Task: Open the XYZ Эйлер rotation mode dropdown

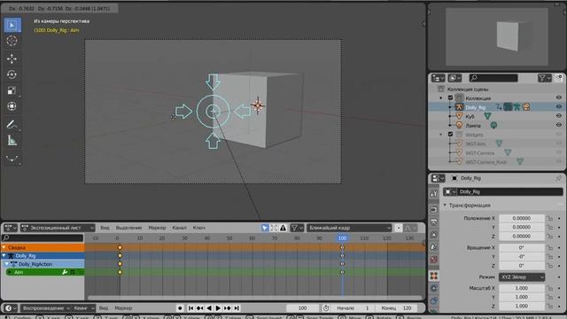Action: coord(522,277)
